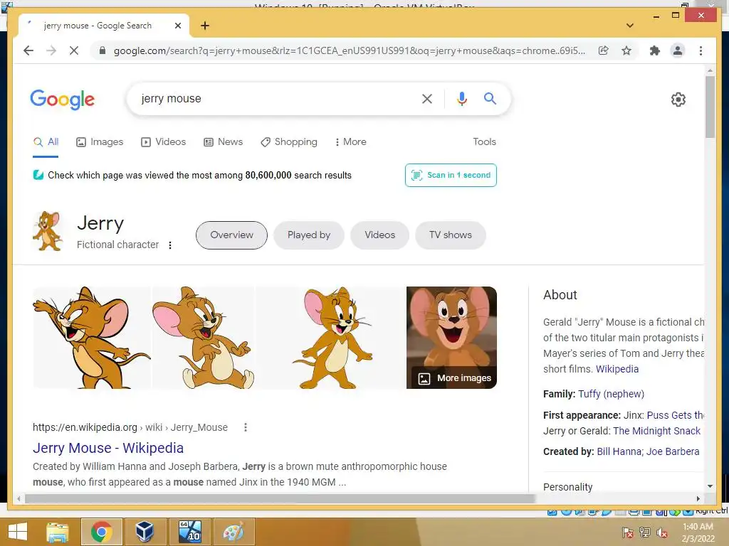Click the Google logo
The height and width of the screenshot is (546, 729).
[63, 100]
